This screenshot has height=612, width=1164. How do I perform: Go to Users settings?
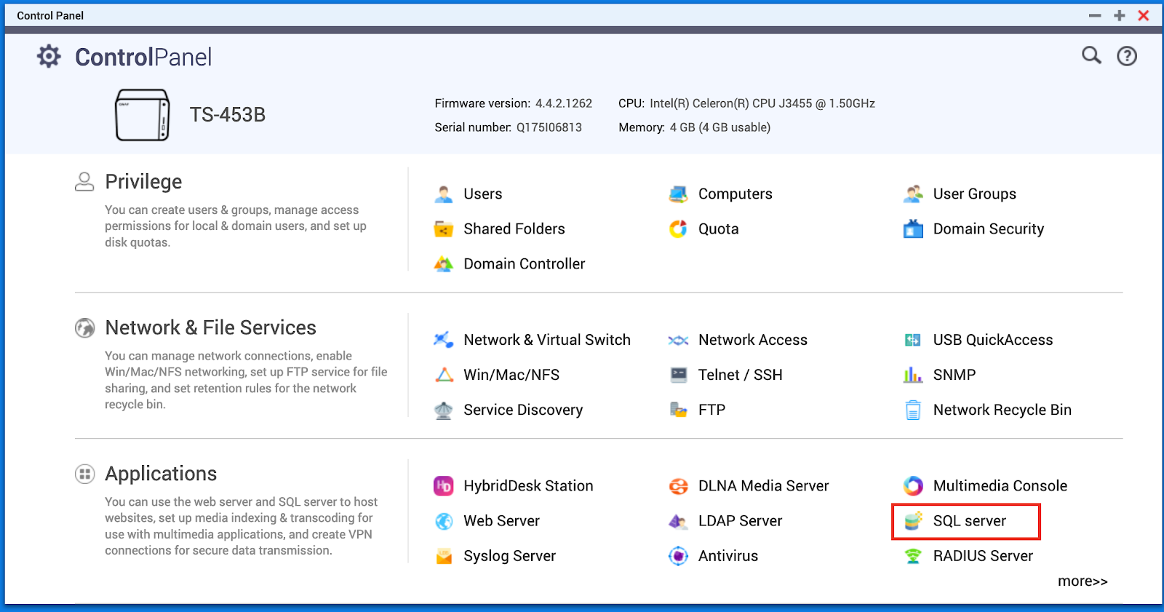pos(482,194)
